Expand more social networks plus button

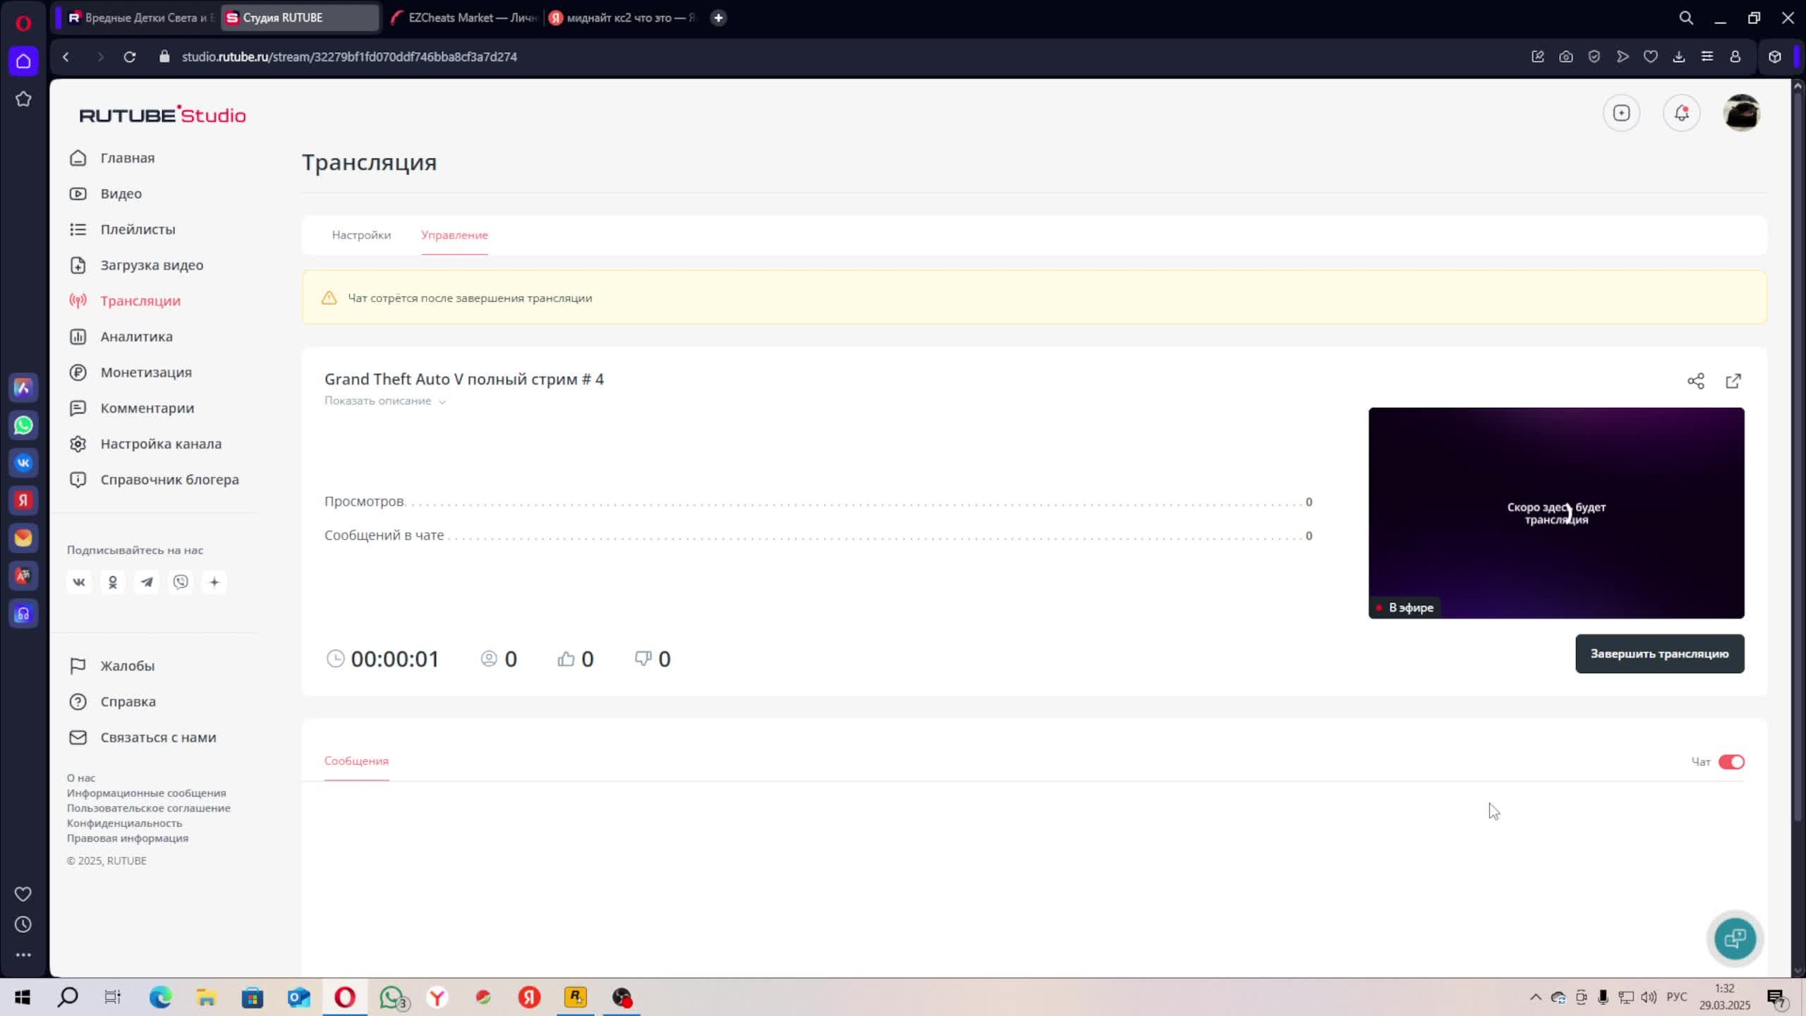[x=214, y=582]
